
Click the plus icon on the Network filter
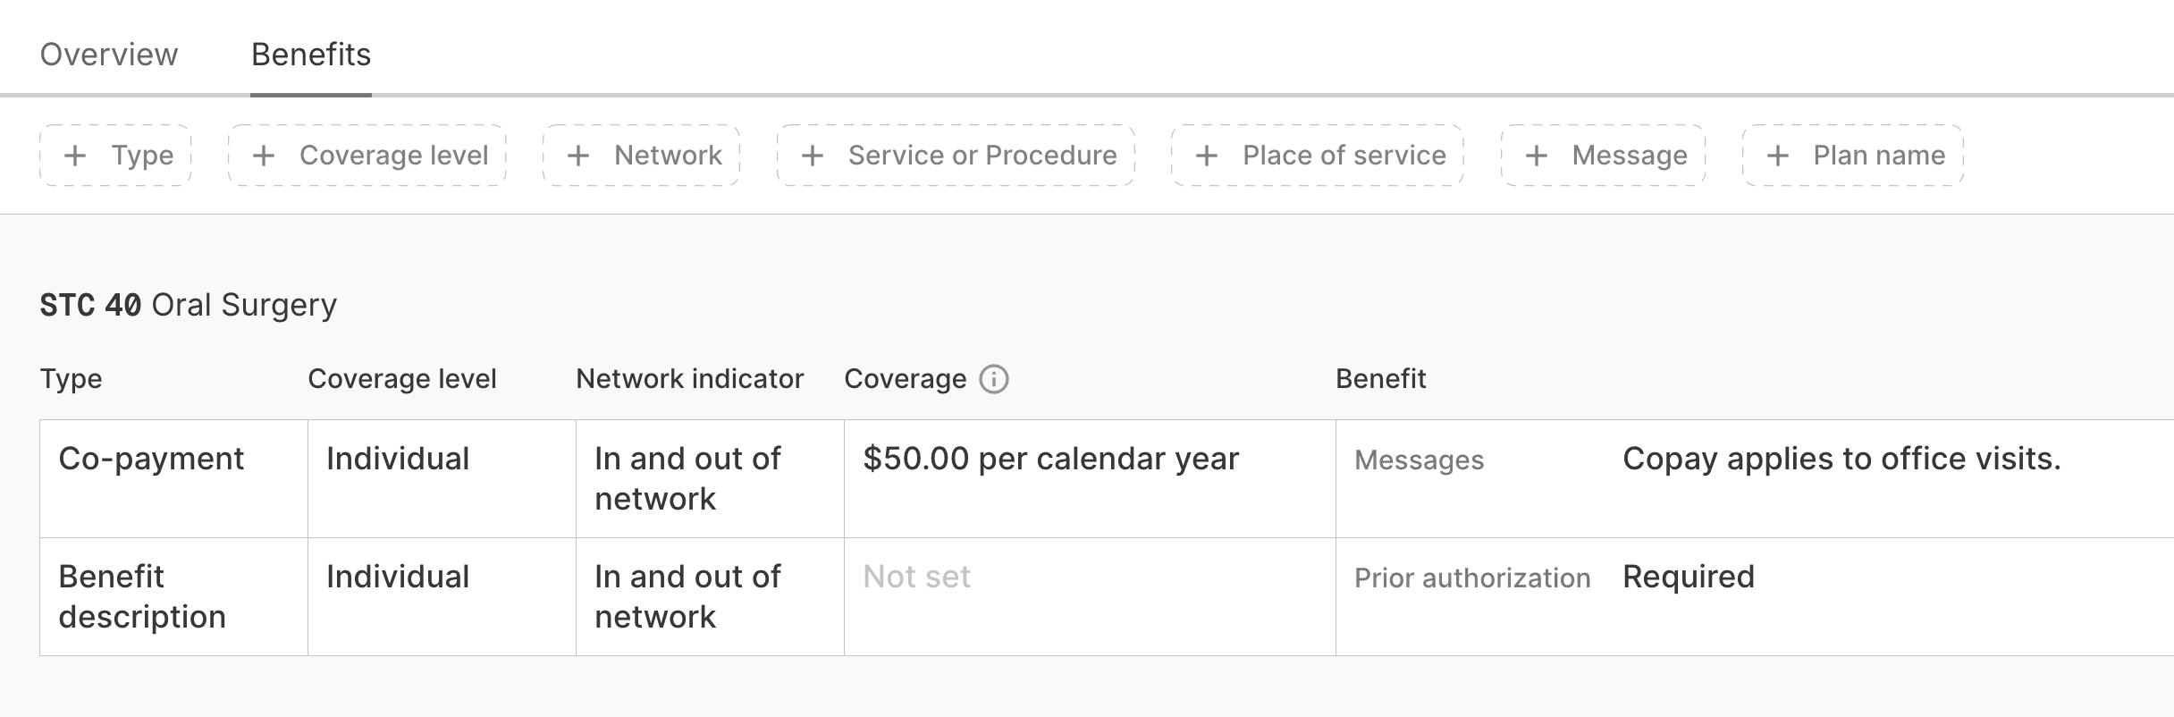pos(579,155)
